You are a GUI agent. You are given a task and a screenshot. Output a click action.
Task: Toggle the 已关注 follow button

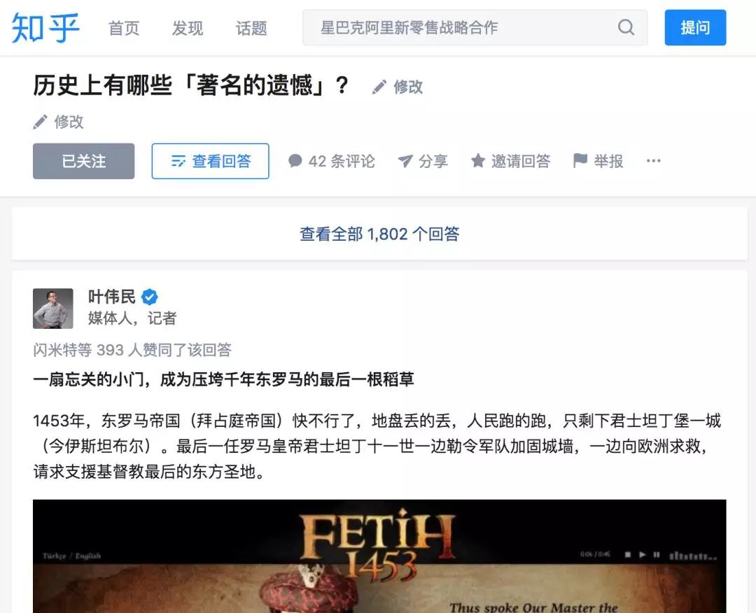pos(84,161)
